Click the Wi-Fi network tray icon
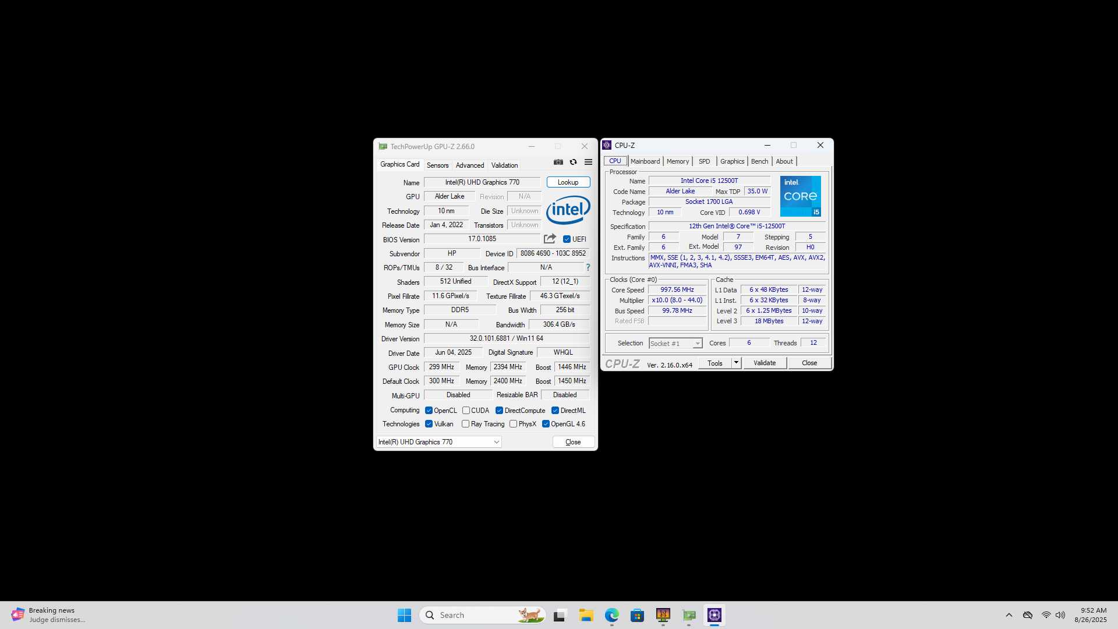The image size is (1118, 629). [1046, 615]
